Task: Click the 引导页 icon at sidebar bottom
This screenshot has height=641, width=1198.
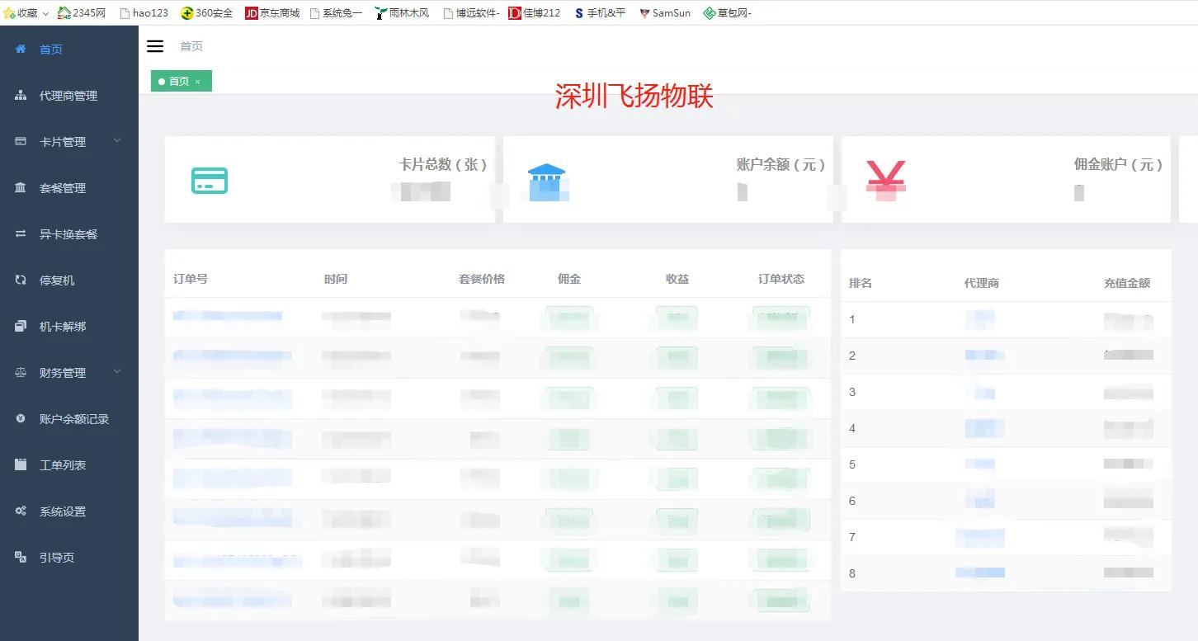Action: coord(20,557)
